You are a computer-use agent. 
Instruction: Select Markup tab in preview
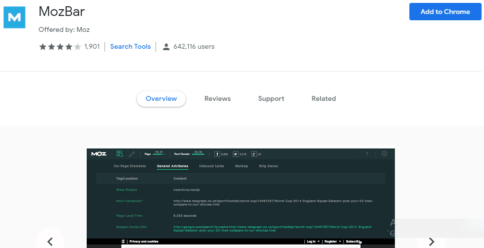pos(241,166)
